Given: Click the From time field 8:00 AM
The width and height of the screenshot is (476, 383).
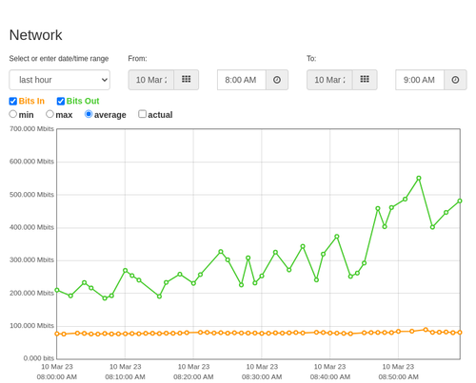Looking at the screenshot, I should coord(242,80).
